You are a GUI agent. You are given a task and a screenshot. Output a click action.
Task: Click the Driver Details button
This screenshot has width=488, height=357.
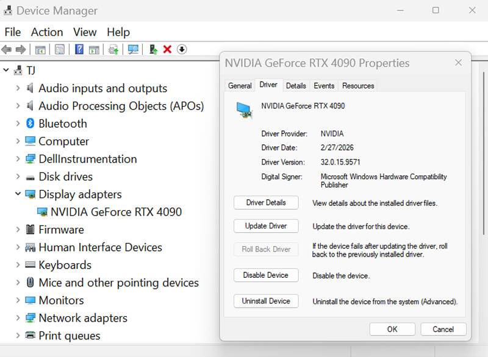pos(266,202)
